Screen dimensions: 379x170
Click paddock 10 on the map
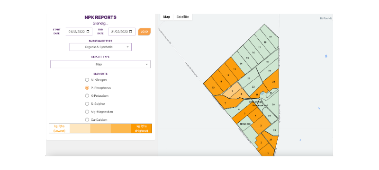[x=213, y=87]
